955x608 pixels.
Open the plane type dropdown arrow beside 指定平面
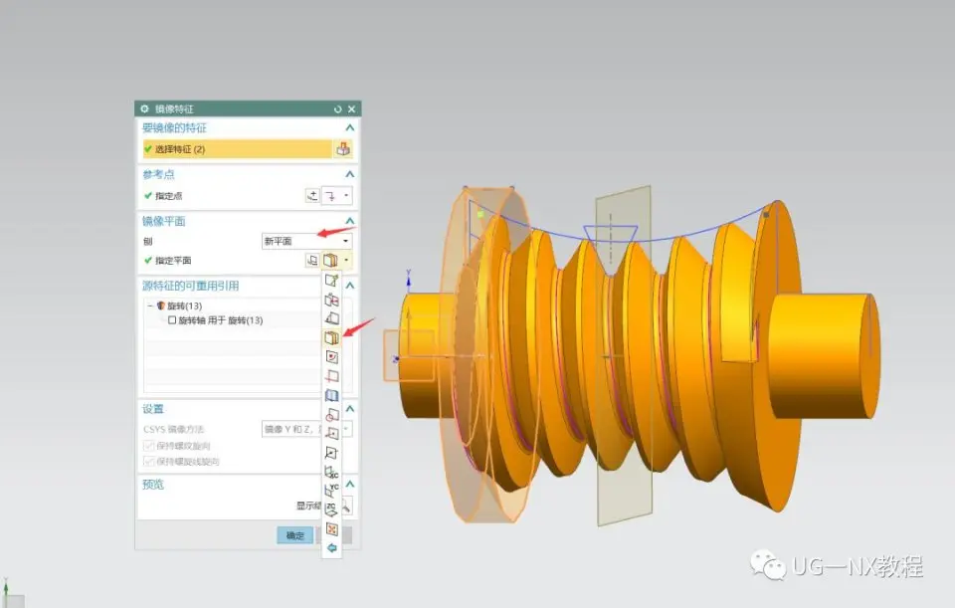(346, 260)
